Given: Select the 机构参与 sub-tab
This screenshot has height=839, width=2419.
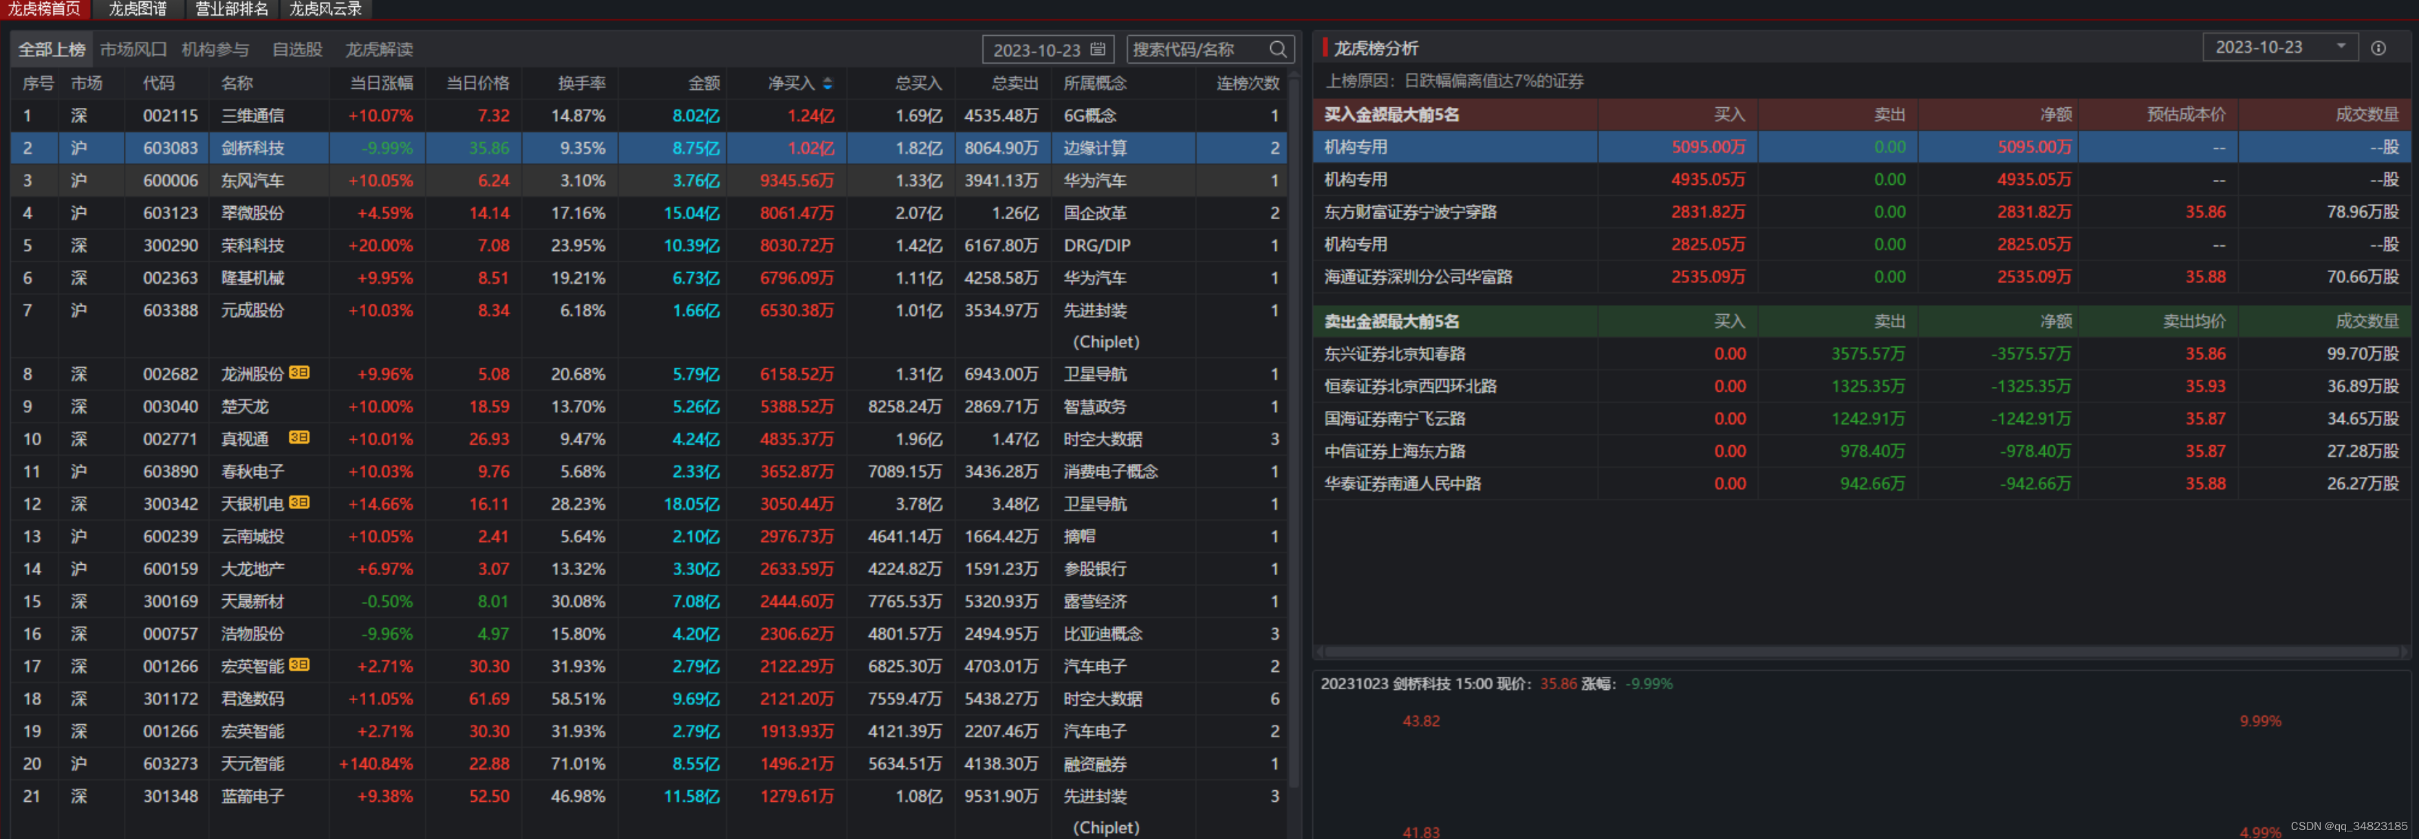Looking at the screenshot, I should [215, 49].
